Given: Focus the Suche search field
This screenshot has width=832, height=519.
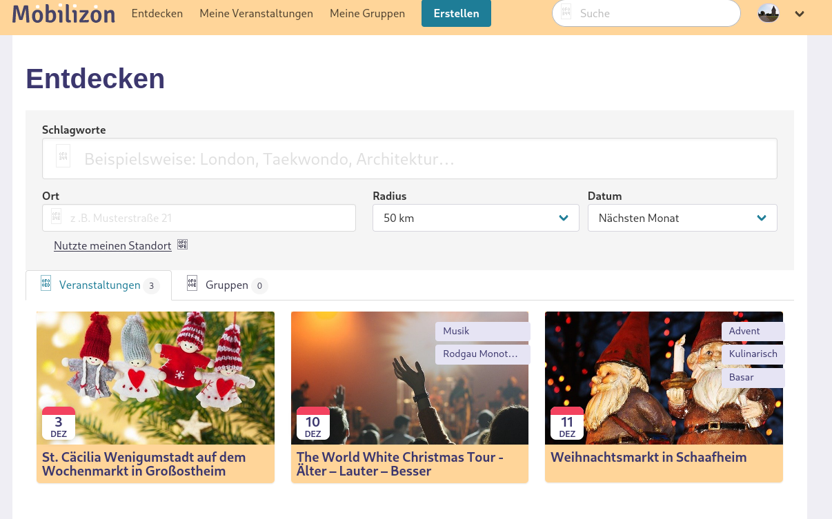Looking at the screenshot, I should 646,13.
